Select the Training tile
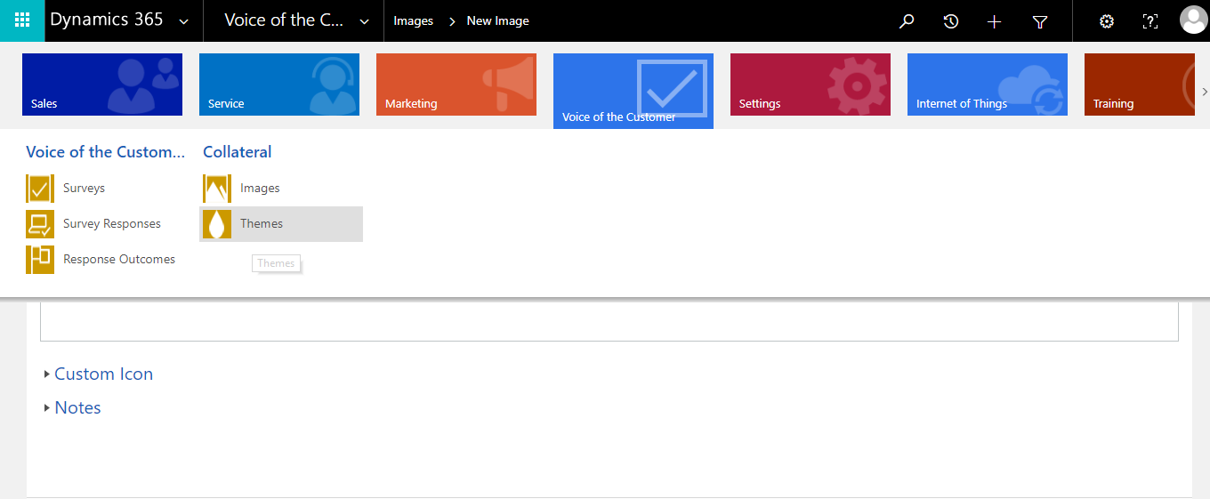Screen dimensions: 1210x499 [1140, 85]
